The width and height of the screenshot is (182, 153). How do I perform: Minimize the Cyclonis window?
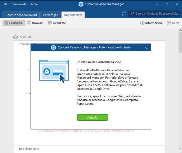click(157, 4)
